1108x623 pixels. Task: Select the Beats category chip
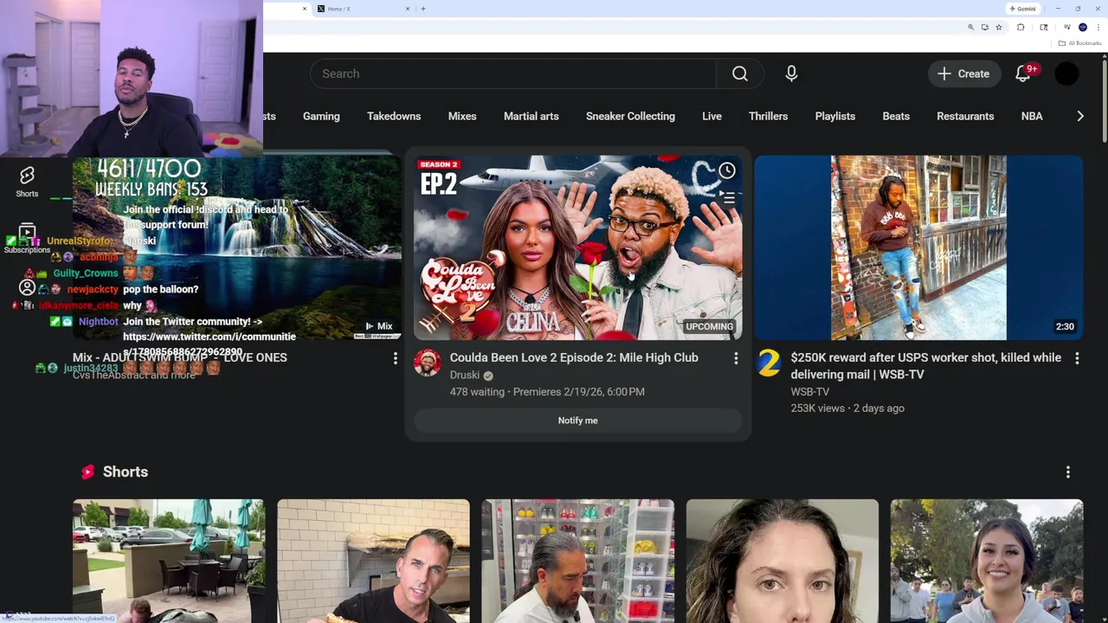pos(896,116)
